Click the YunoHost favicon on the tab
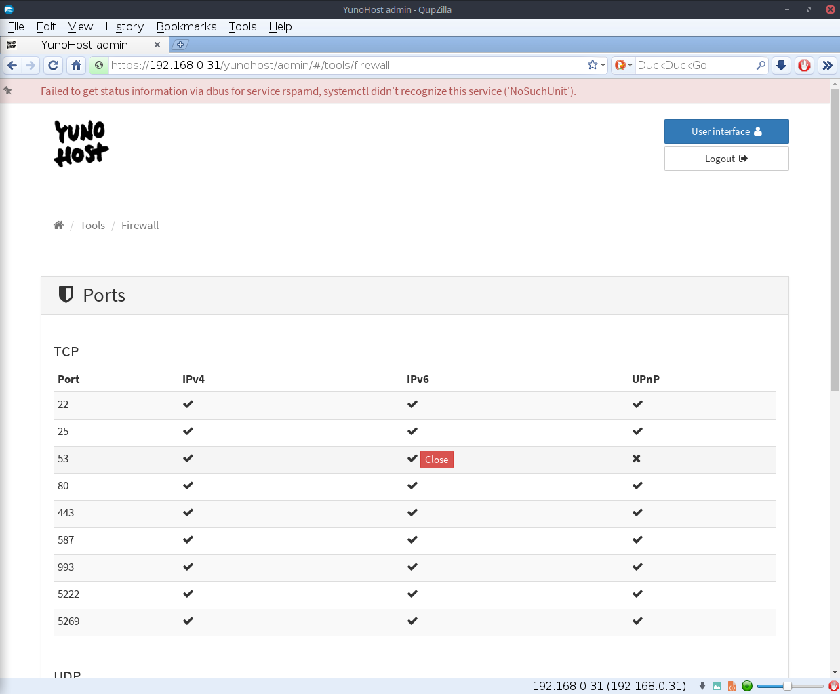 (x=12, y=45)
